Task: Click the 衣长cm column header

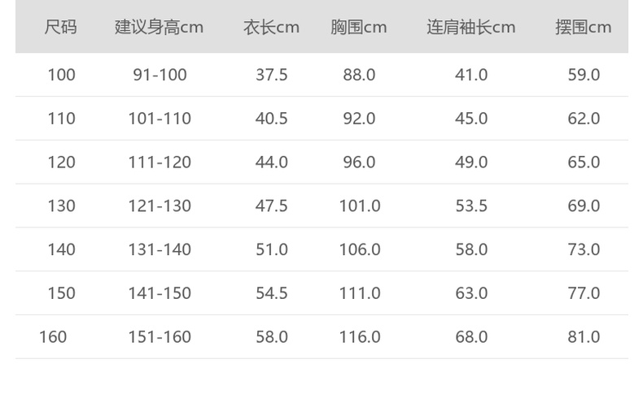Action: pos(271,28)
